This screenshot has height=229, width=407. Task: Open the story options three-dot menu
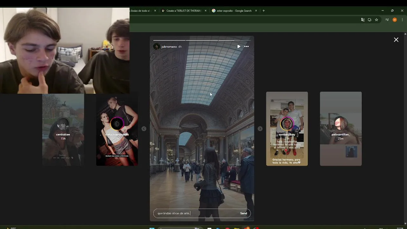(246, 46)
